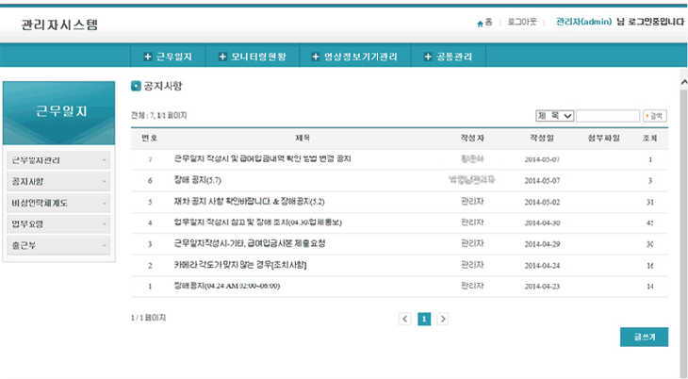The height and width of the screenshot is (379, 688).
Task: Open notice 근무일지작성시-기타, 급여입금사본 제출요청
Action: tap(250, 244)
